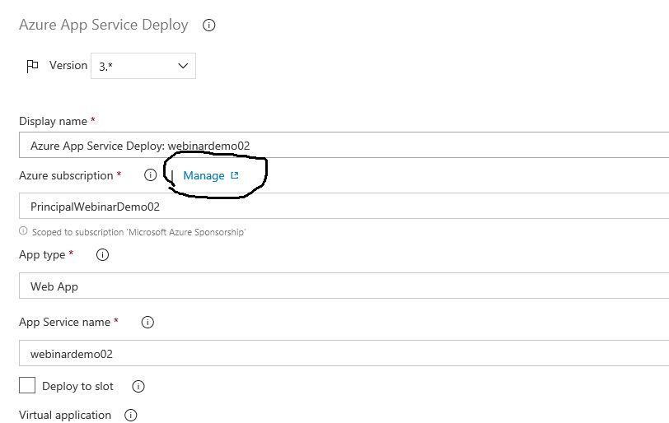669x423 pixels.
Task: Click the Manage subscription link
Action: point(204,175)
